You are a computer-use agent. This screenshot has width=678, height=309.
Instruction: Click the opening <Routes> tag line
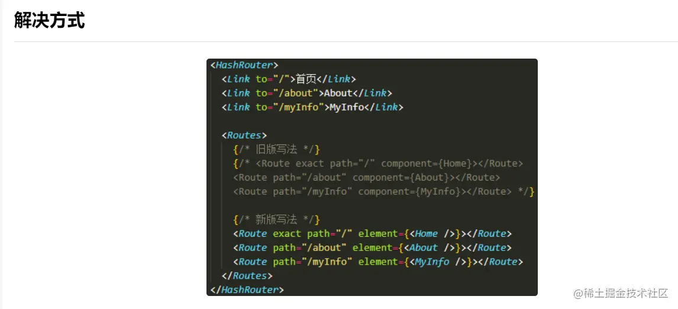tap(244, 136)
